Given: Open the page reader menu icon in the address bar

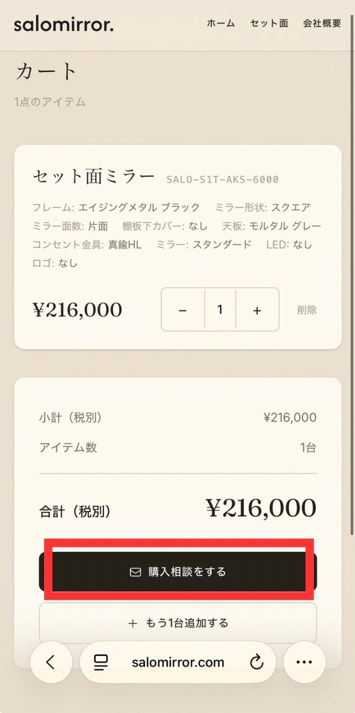Looking at the screenshot, I should point(100,662).
